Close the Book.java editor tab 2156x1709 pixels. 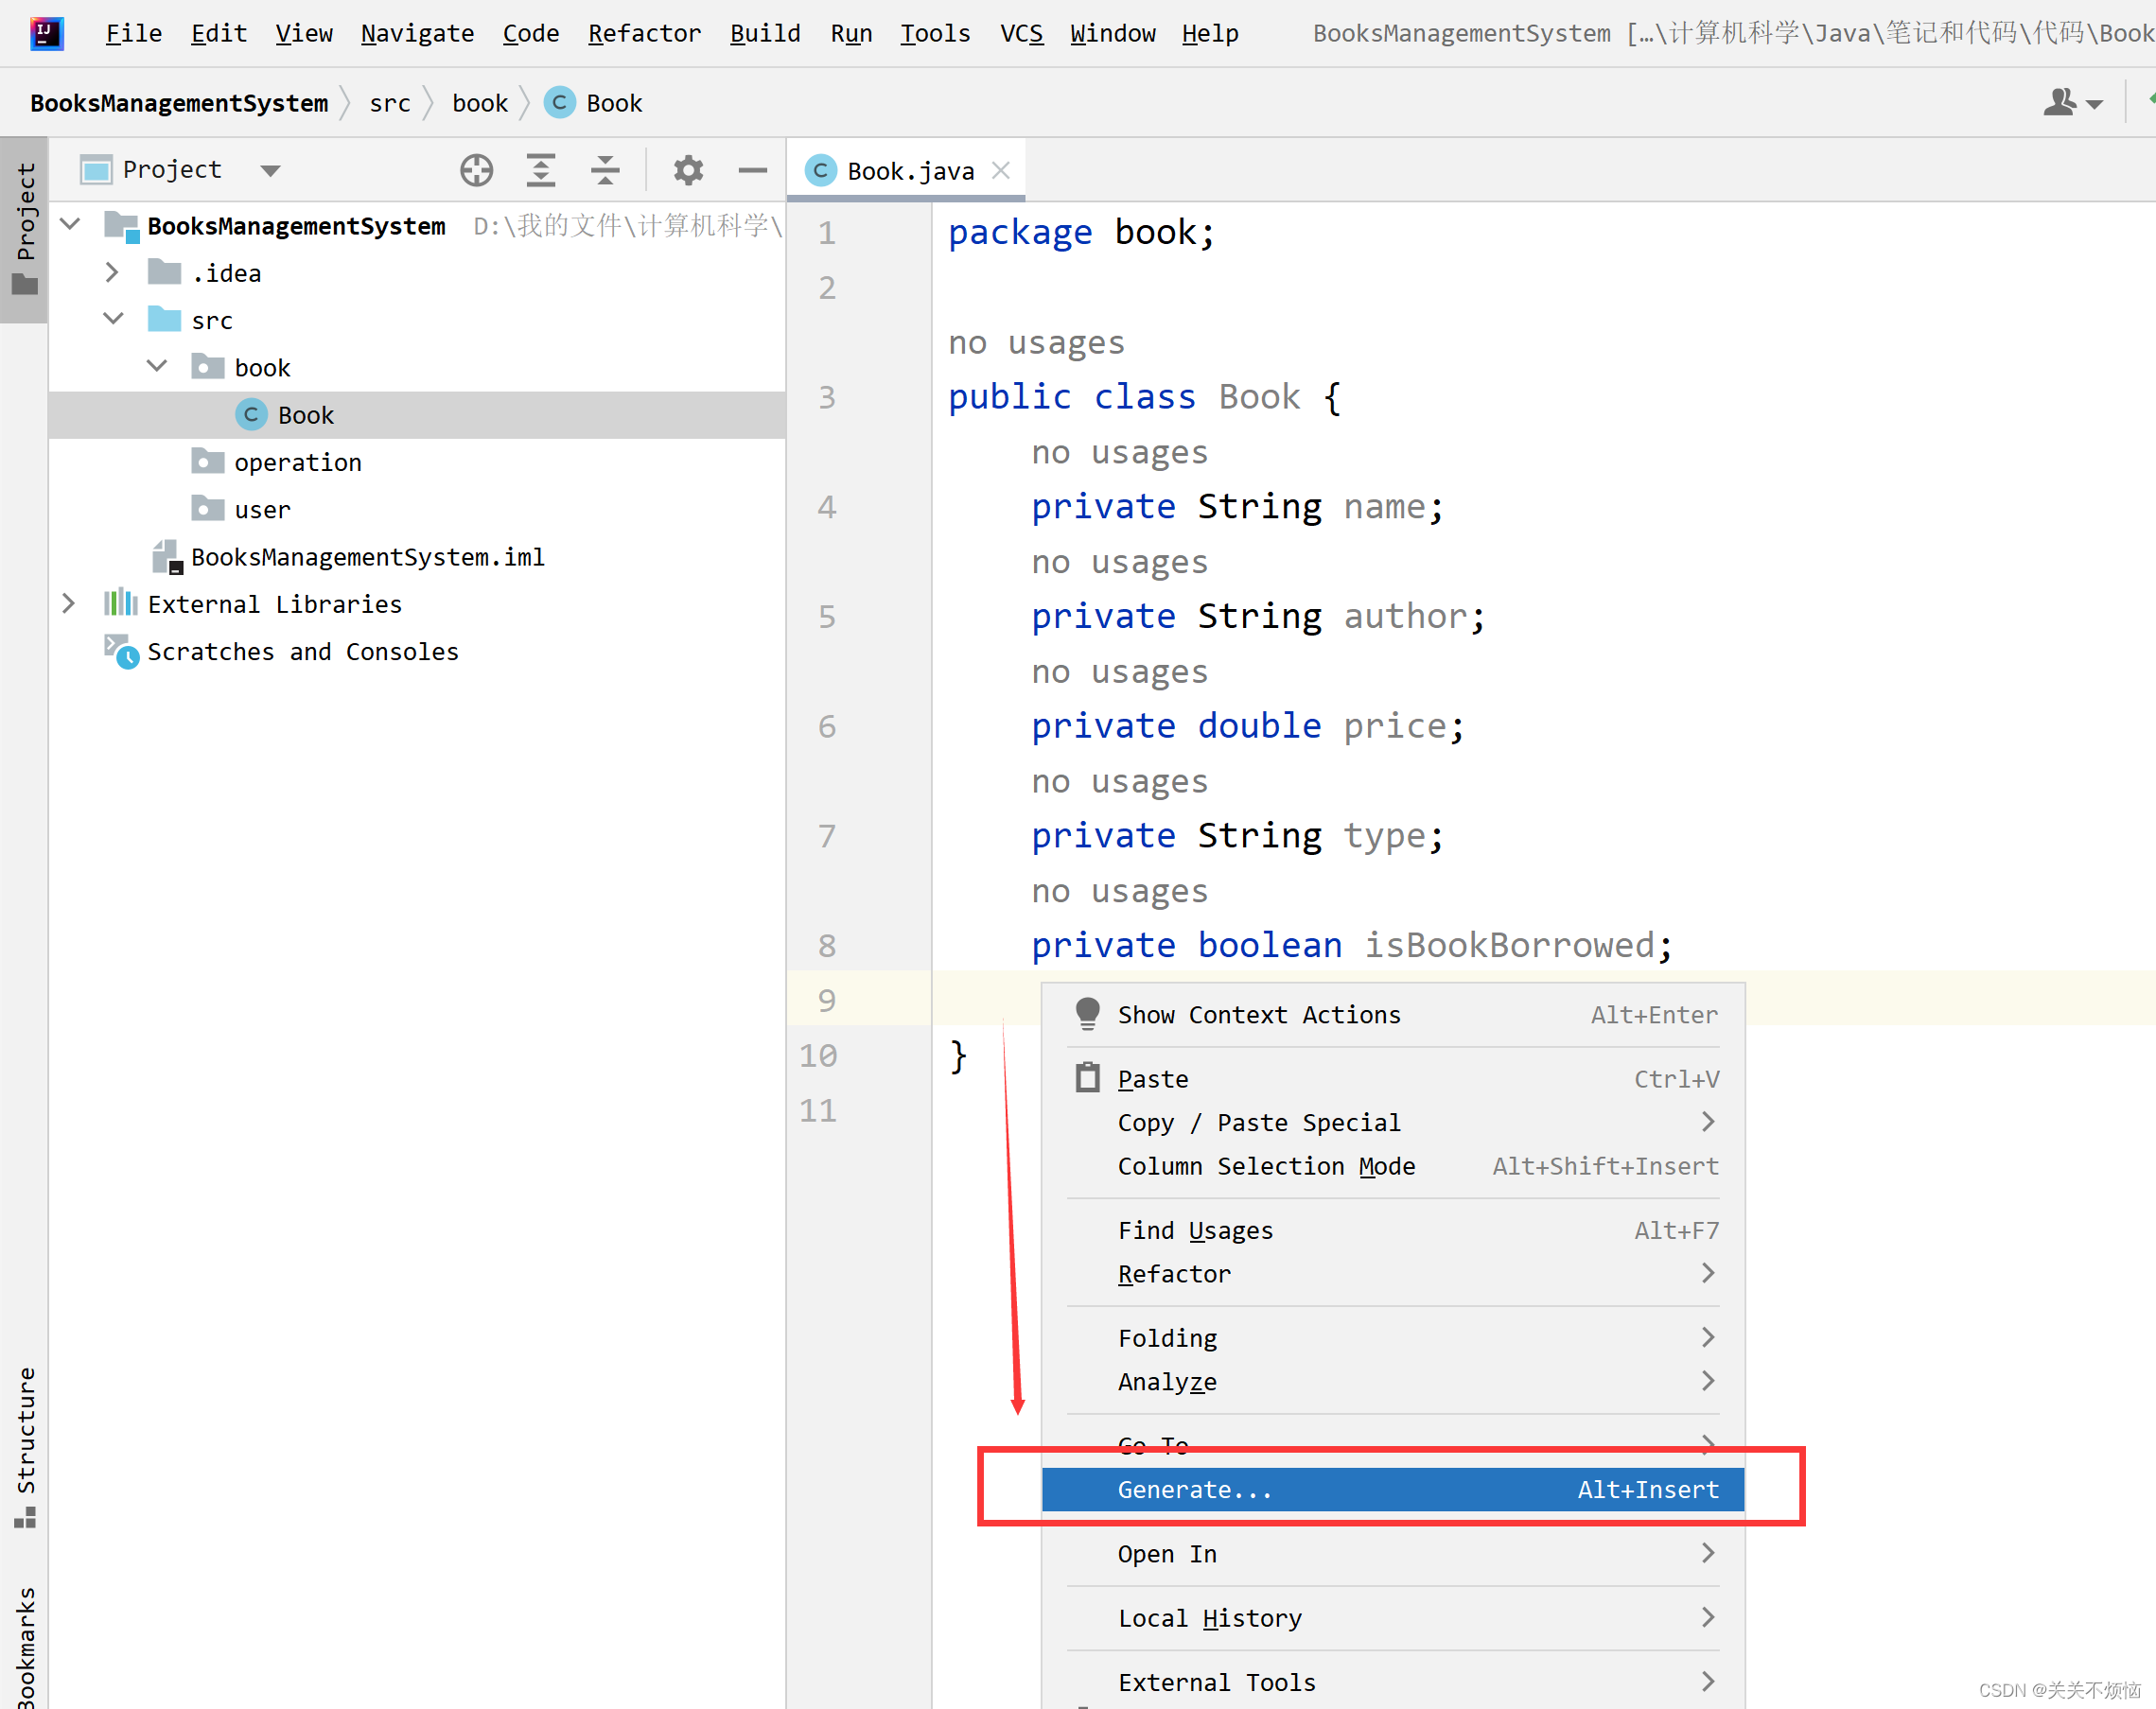point(1001,171)
